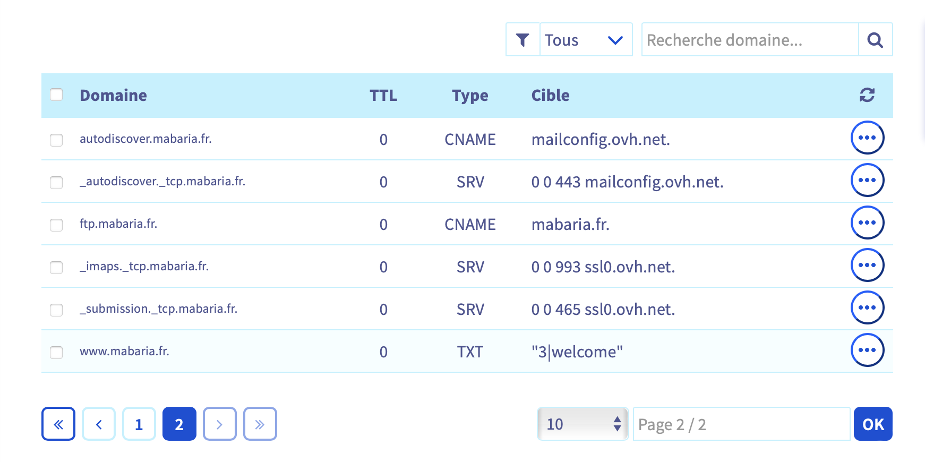The image size is (925, 462).
Task: Tick the checkbox beside ftp.mabaria.fr.
Action: click(x=56, y=225)
